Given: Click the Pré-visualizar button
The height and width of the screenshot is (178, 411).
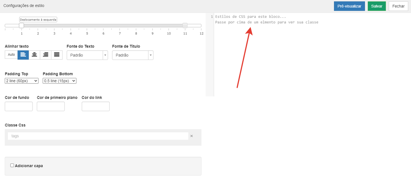Looking at the screenshot, I should click(x=349, y=6).
